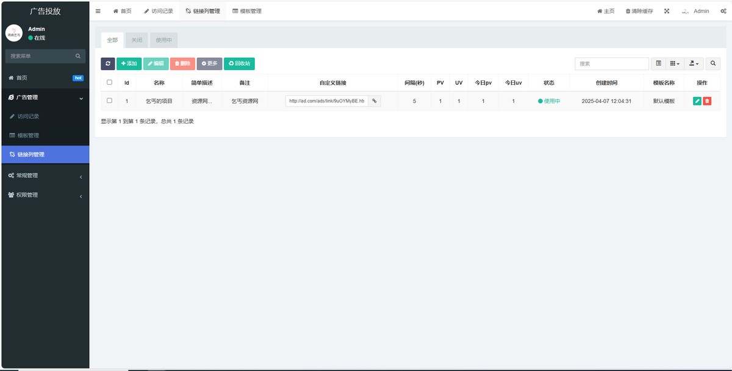732x371 pixels.
Task: Check the row checkbox for 乞丐的项目
Action: 110,101
